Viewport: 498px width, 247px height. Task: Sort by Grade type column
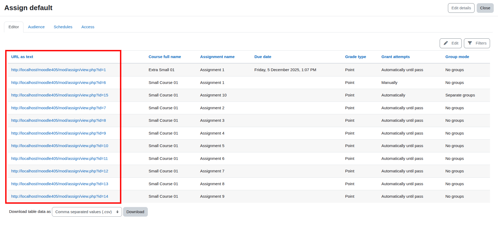(356, 57)
